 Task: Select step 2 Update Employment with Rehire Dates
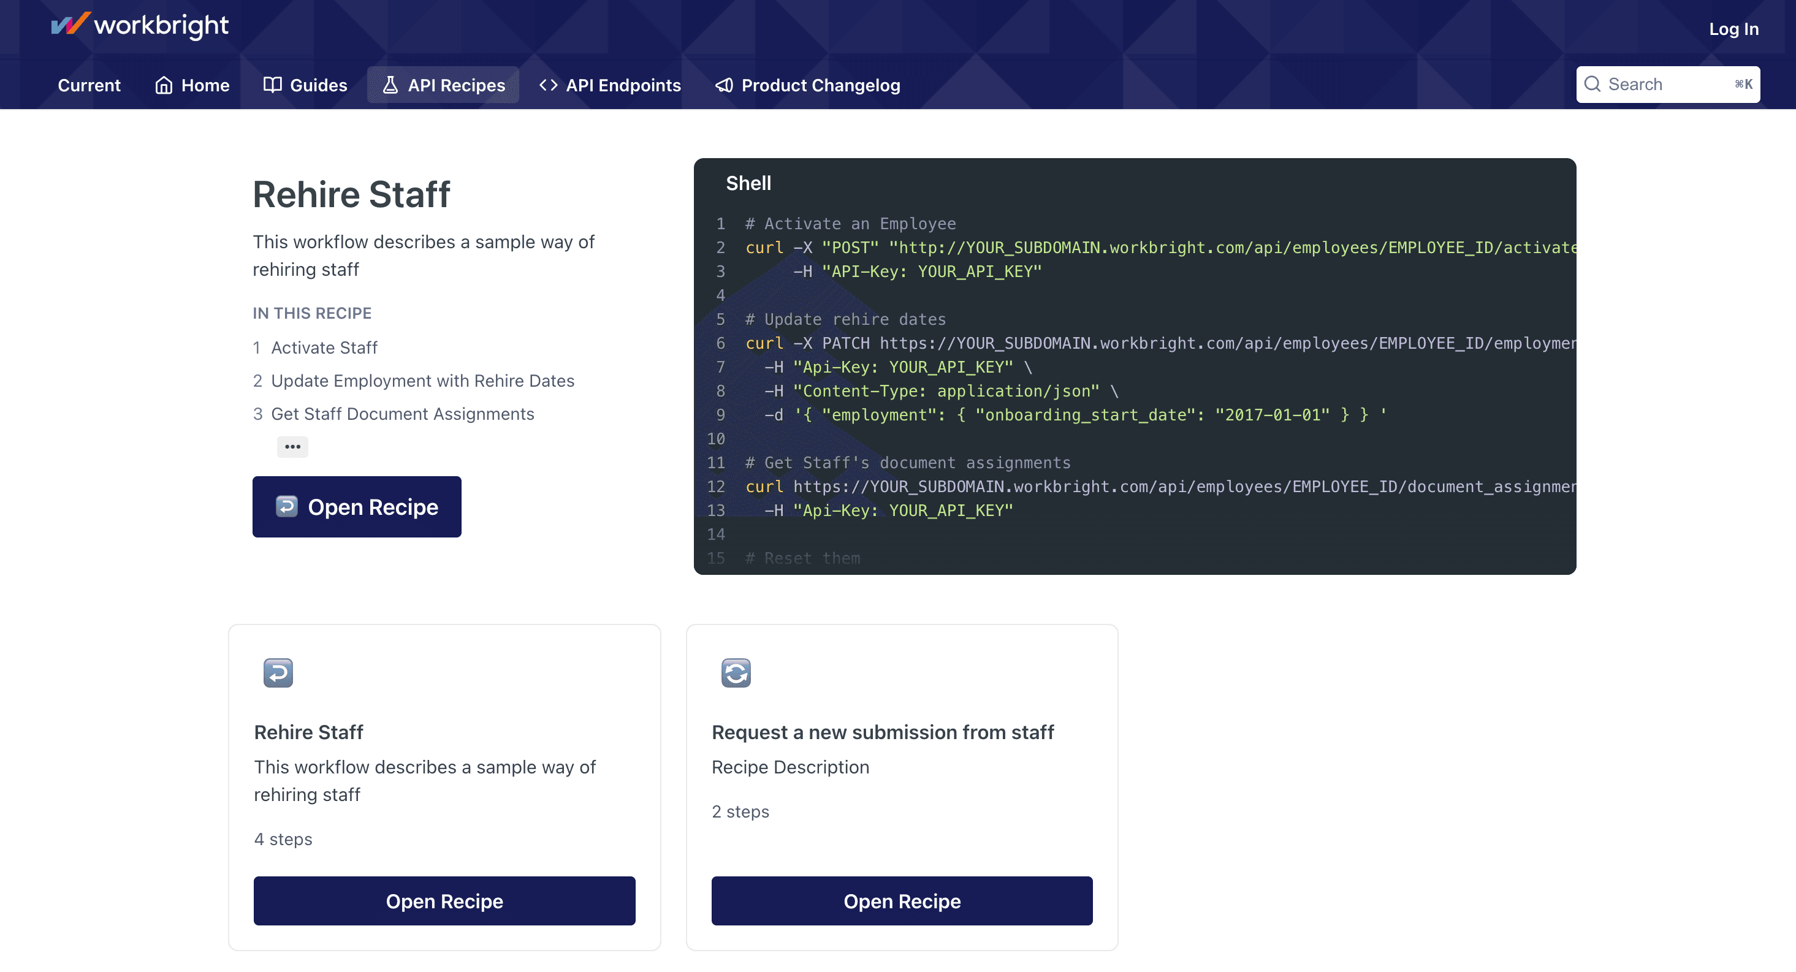click(x=422, y=381)
